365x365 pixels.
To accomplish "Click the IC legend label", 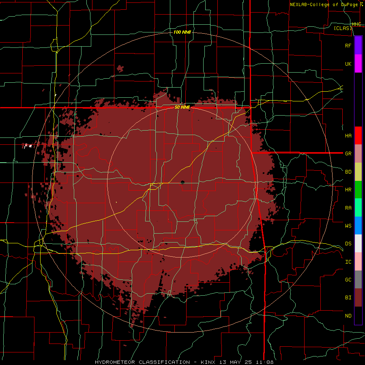I will click(x=348, y=262).
